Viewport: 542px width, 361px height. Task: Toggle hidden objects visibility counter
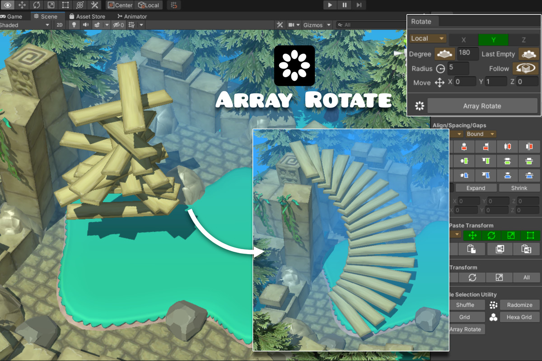tap(119, 25)
